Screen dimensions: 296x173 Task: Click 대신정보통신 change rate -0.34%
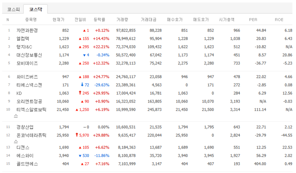point(103,55)
